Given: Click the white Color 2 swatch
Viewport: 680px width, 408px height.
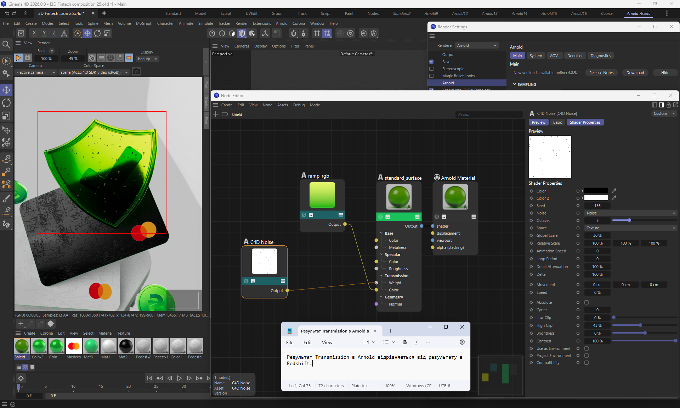Looking at the screenshot, I should coord(596,198).
